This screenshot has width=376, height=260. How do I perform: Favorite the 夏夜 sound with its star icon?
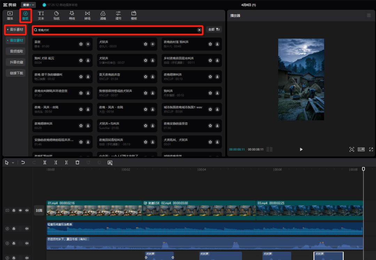point(81,44)
